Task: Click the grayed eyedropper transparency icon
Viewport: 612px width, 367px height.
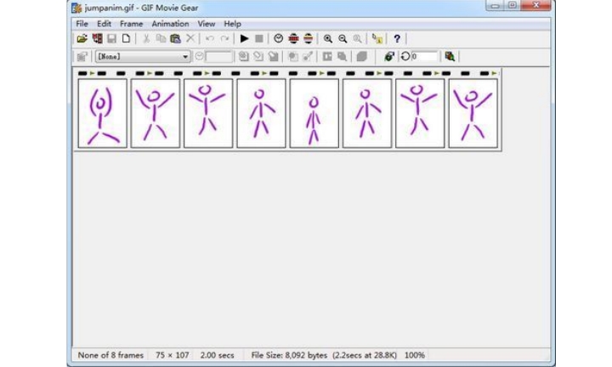Action: [308, 57]
